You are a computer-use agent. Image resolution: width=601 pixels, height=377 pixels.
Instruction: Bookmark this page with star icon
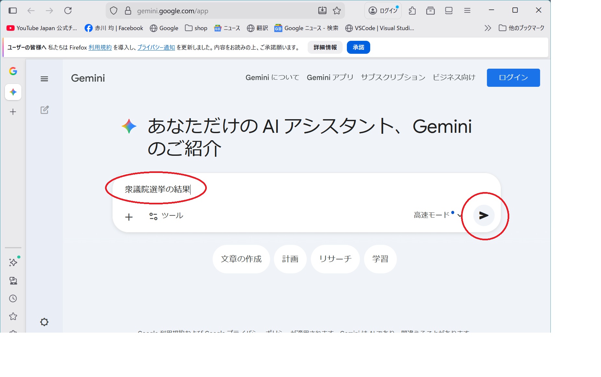tap(337, 11)
